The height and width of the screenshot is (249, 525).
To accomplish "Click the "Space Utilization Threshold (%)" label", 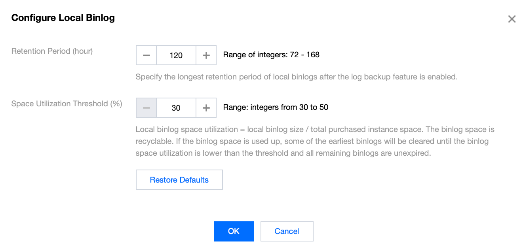I will point(67,104).
